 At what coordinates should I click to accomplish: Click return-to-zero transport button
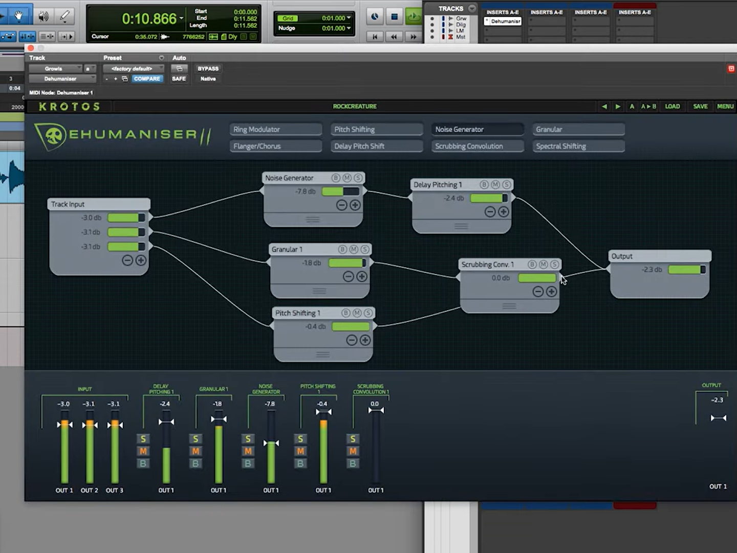(x=375, y=36)
